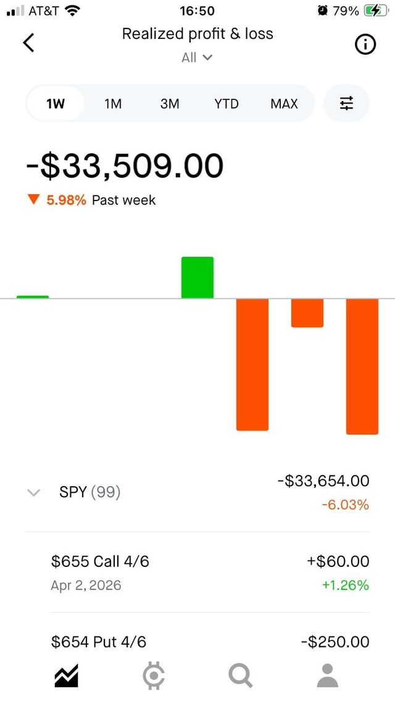
Task: Tap the battery status icon
Action: [x=374, y=10]
